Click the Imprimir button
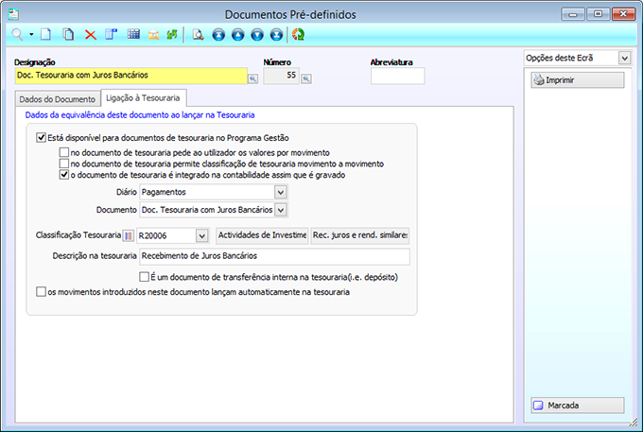The height and width of the screenshot is (432, 643). click(x=578, y=80)
